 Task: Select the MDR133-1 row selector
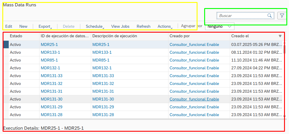[6, 52]
